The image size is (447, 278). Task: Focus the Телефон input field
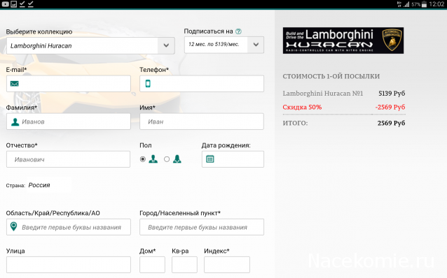click(202, 84)
